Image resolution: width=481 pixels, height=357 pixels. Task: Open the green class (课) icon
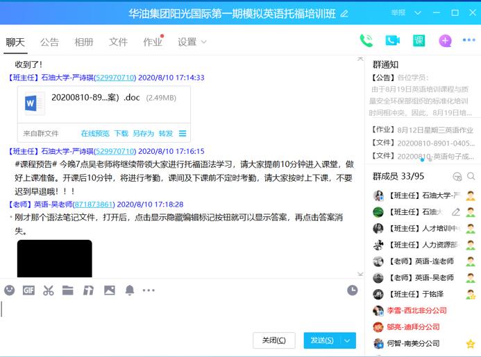[x=419, y=41]
